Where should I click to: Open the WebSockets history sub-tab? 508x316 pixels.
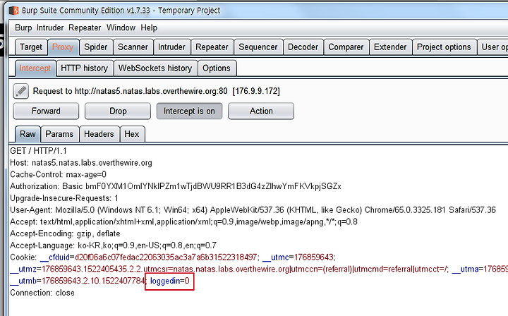click(x=155, y=68)
